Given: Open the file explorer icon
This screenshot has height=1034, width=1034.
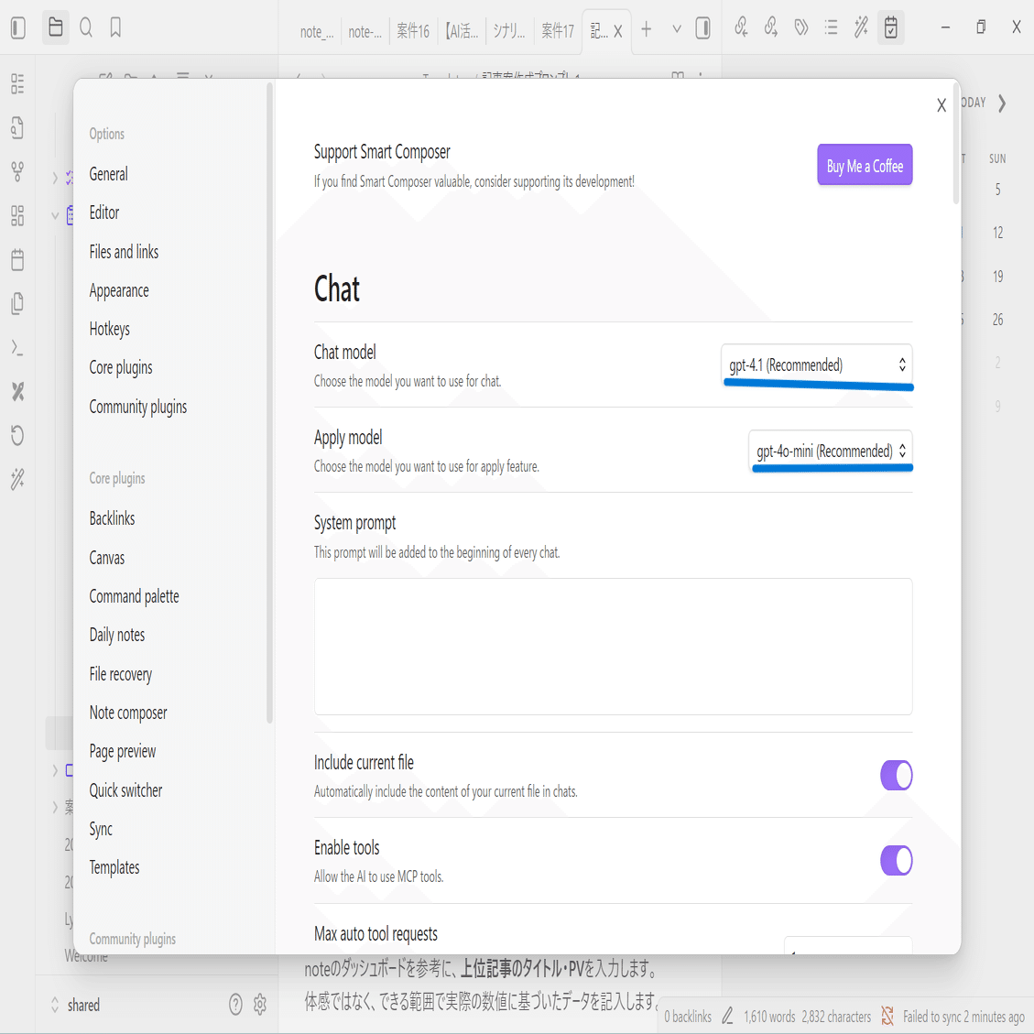Looking at the screenshot, I should click(55, 27).
